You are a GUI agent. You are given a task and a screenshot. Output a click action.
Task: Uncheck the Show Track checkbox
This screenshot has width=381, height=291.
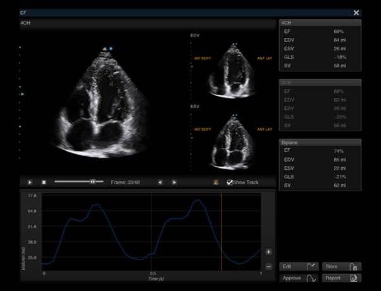tap(230, 182)
